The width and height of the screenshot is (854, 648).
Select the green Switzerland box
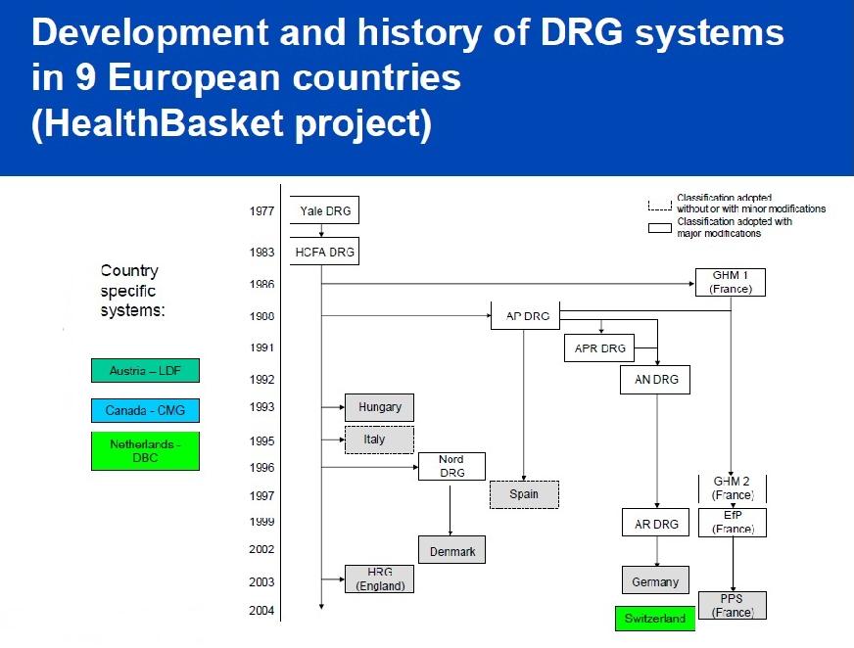tap(655, 619)
